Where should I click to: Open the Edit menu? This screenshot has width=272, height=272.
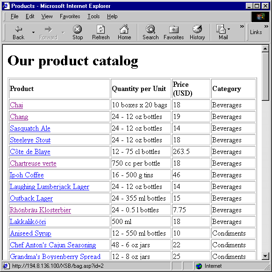(x=30, y=16)
